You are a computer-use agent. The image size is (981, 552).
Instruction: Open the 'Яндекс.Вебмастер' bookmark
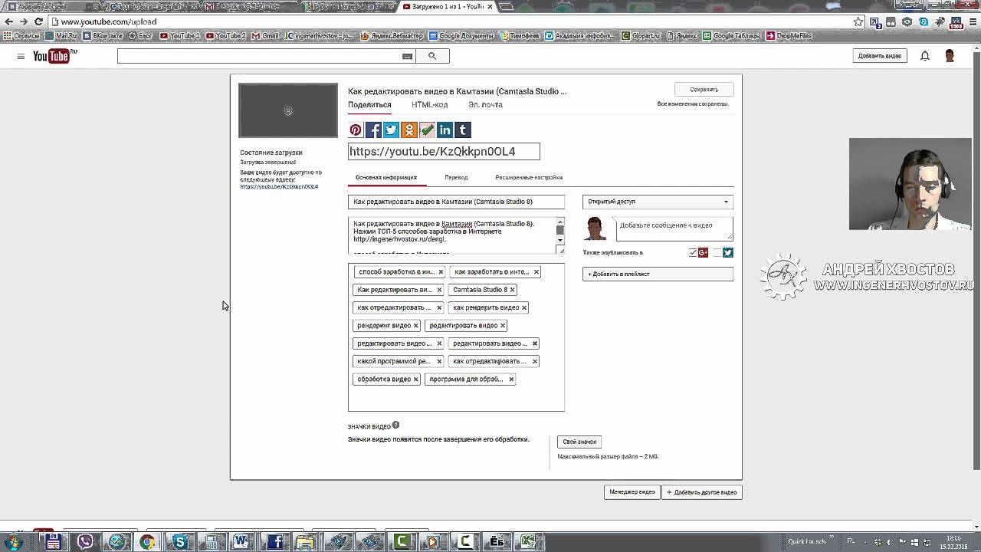coord(392,35)
